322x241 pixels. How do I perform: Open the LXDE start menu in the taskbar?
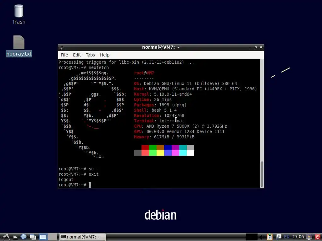pos(6,237)
